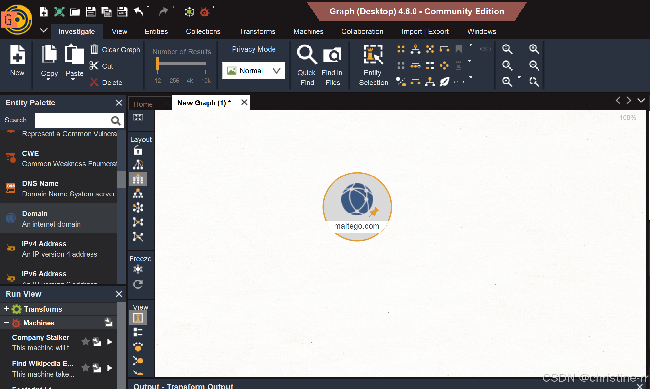Click the Number of Results slider handle

coord(158,64)
